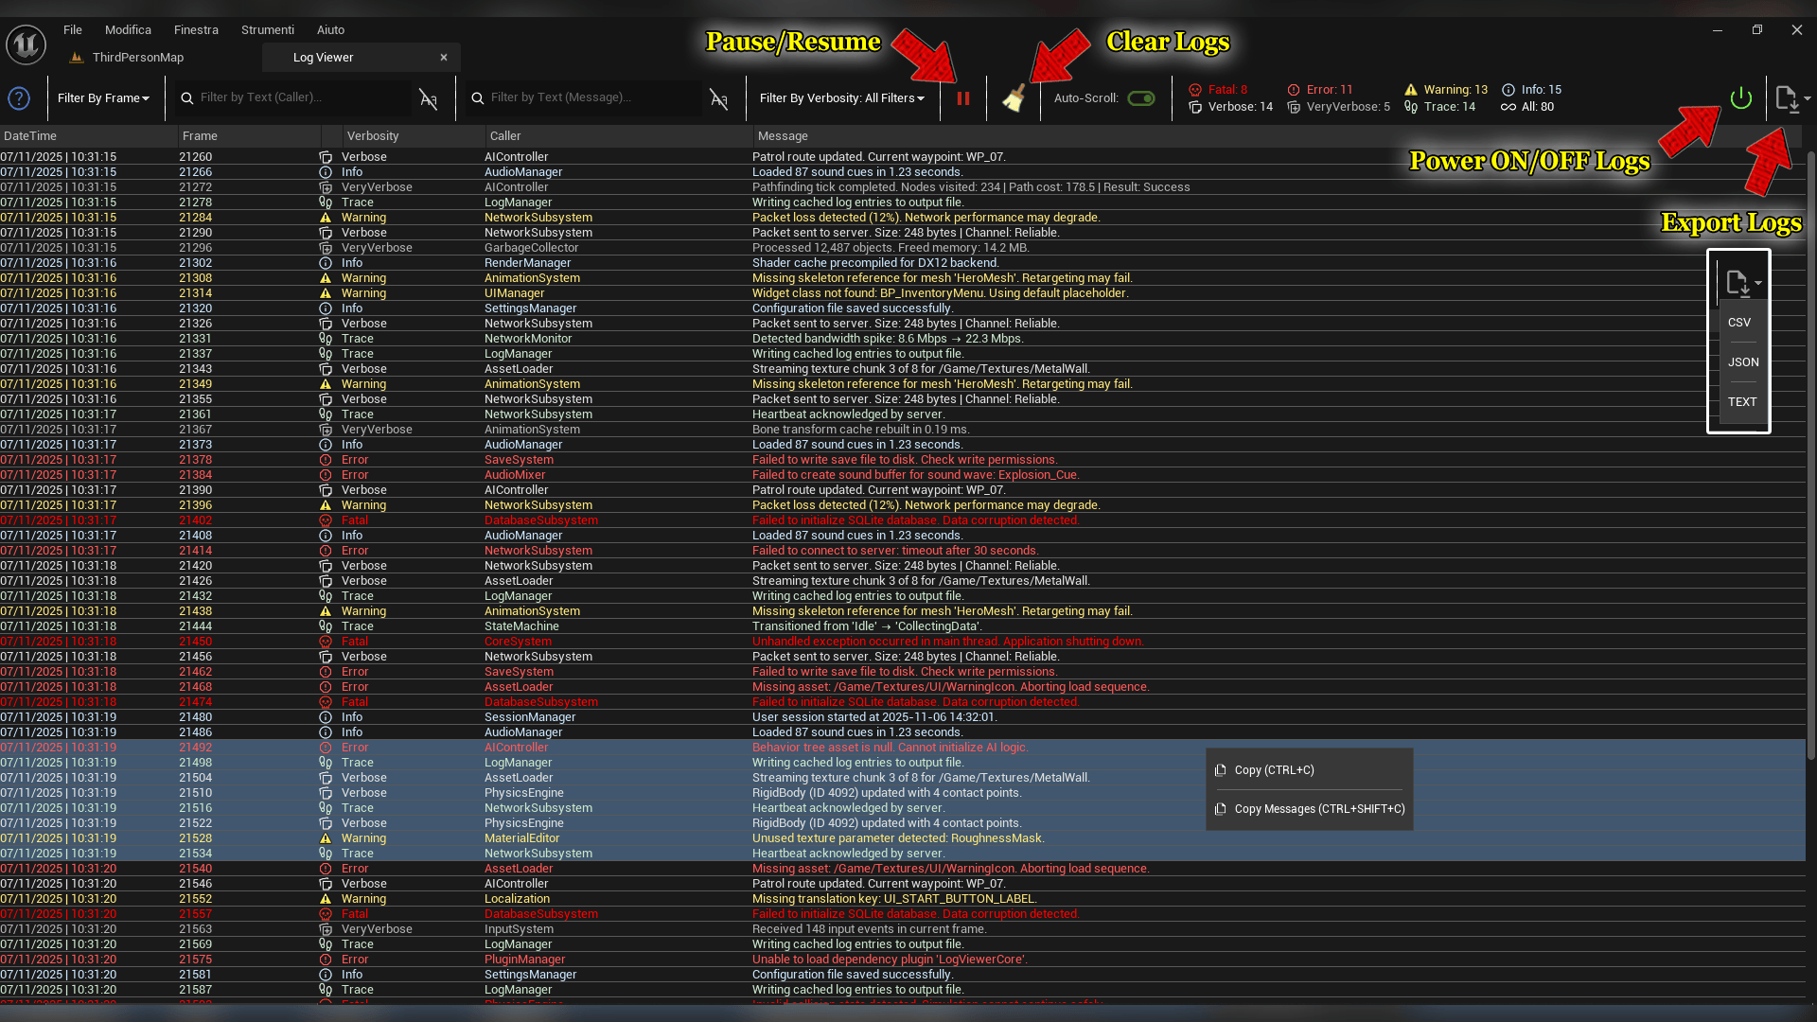Click the Verbose: 14 counter filter
This screenshot has width=1817, height=1022.
[1230, 107]
